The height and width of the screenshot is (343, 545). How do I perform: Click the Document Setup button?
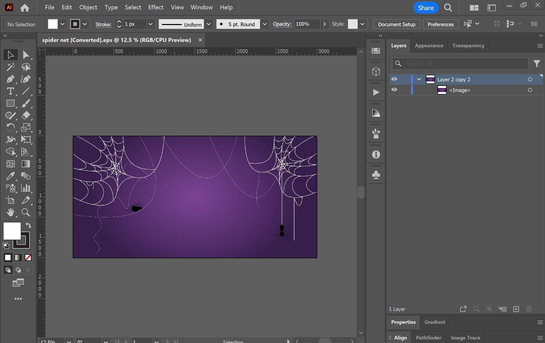(x=397, y=24)
